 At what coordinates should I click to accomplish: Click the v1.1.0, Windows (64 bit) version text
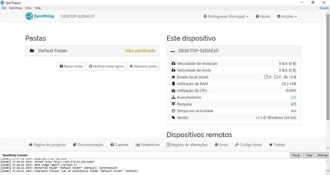click(276, 117)
